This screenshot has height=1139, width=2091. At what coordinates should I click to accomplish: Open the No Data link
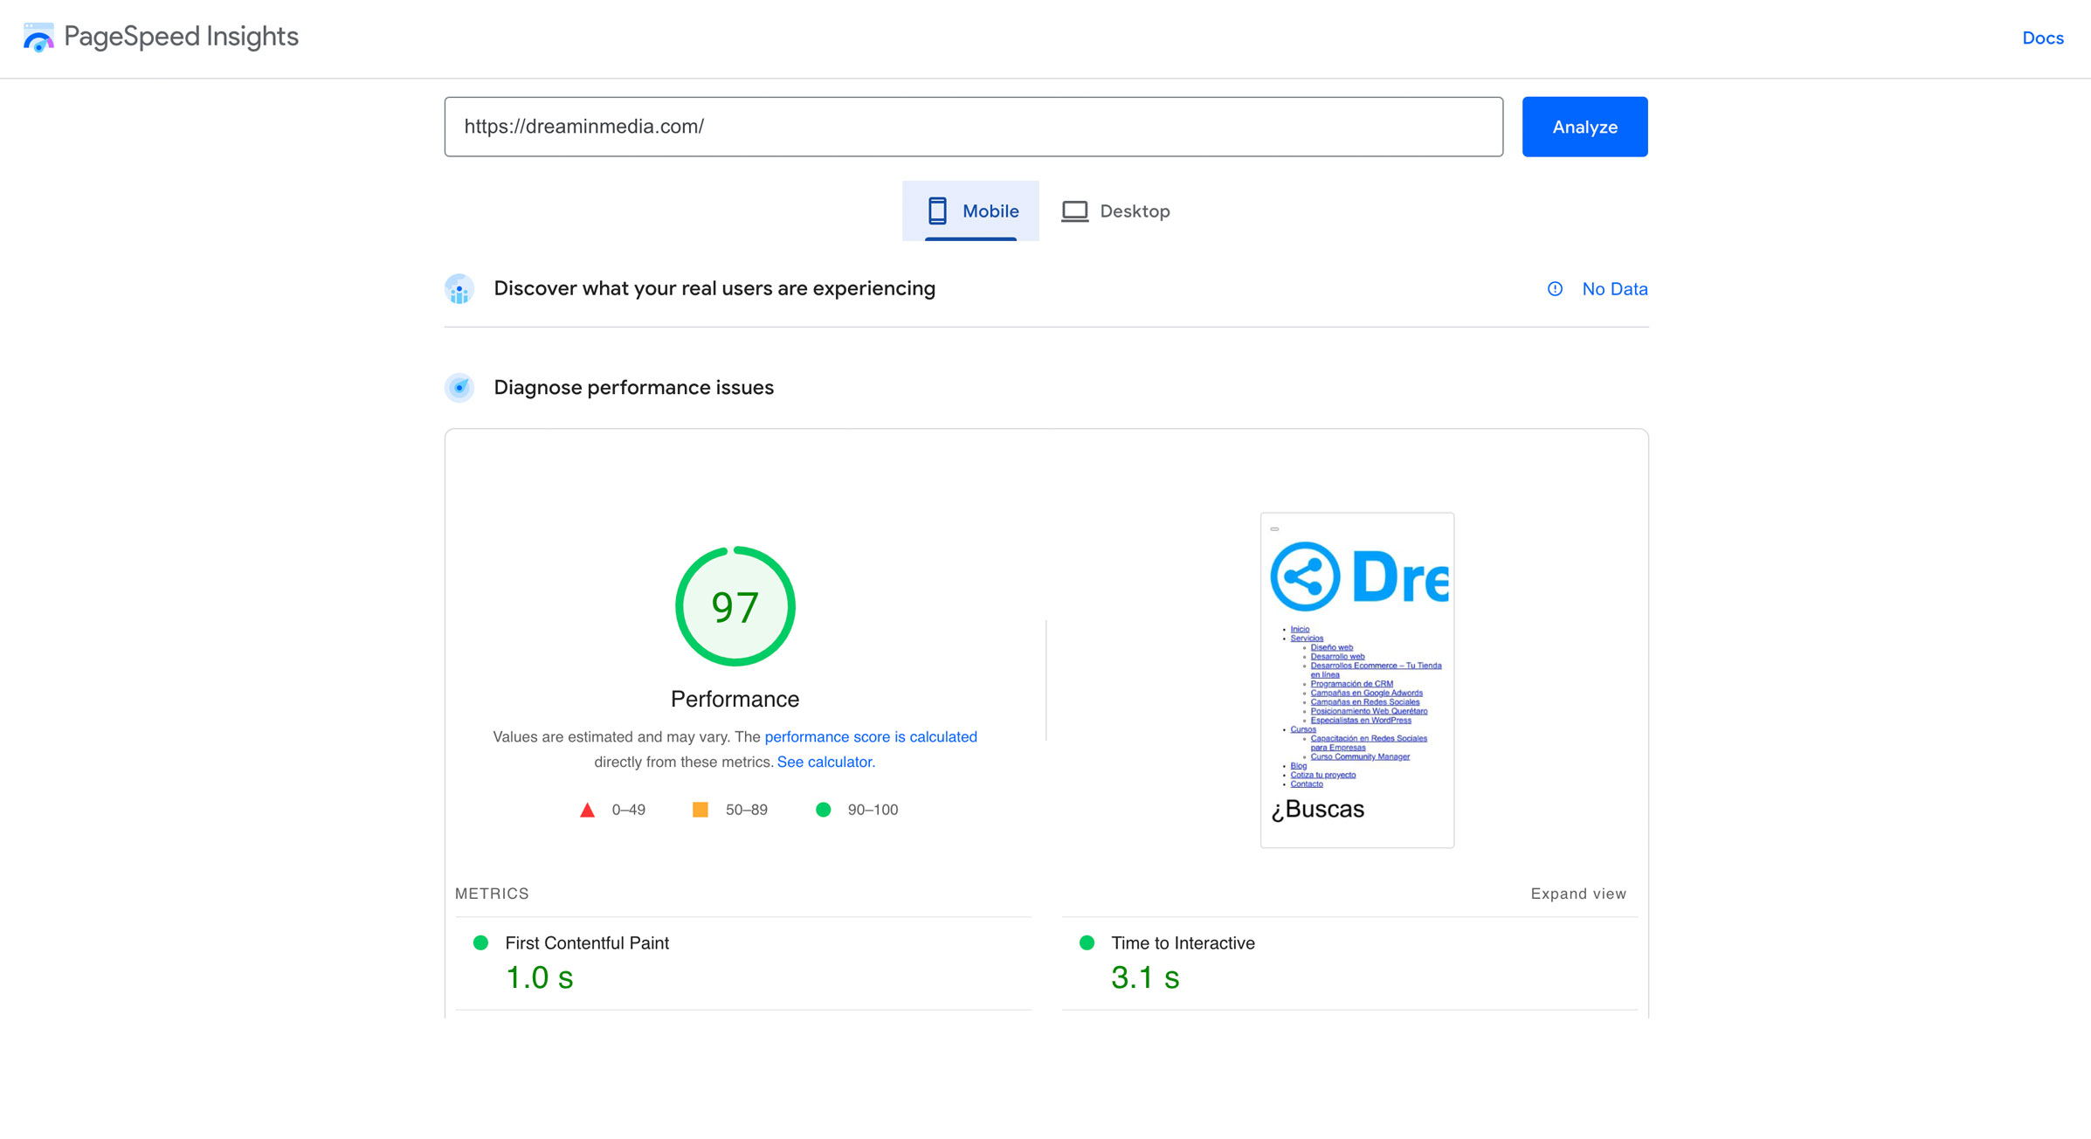(x=1614, y=289)
